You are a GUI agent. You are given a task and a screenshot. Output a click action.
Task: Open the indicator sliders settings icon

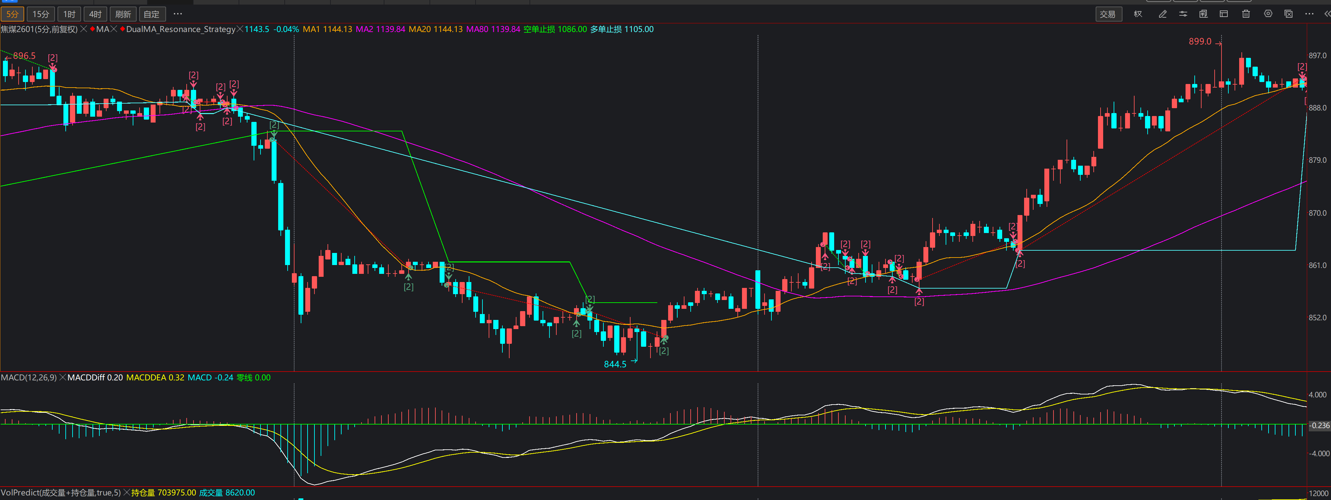(x=1183, y=14)
